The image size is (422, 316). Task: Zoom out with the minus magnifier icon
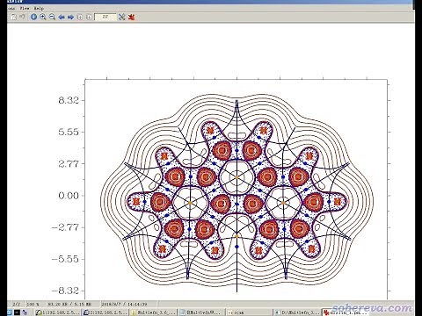click(52, 17)
